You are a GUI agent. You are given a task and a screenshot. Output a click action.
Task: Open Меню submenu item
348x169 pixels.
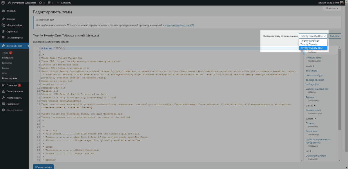click(x=5, y=68)
